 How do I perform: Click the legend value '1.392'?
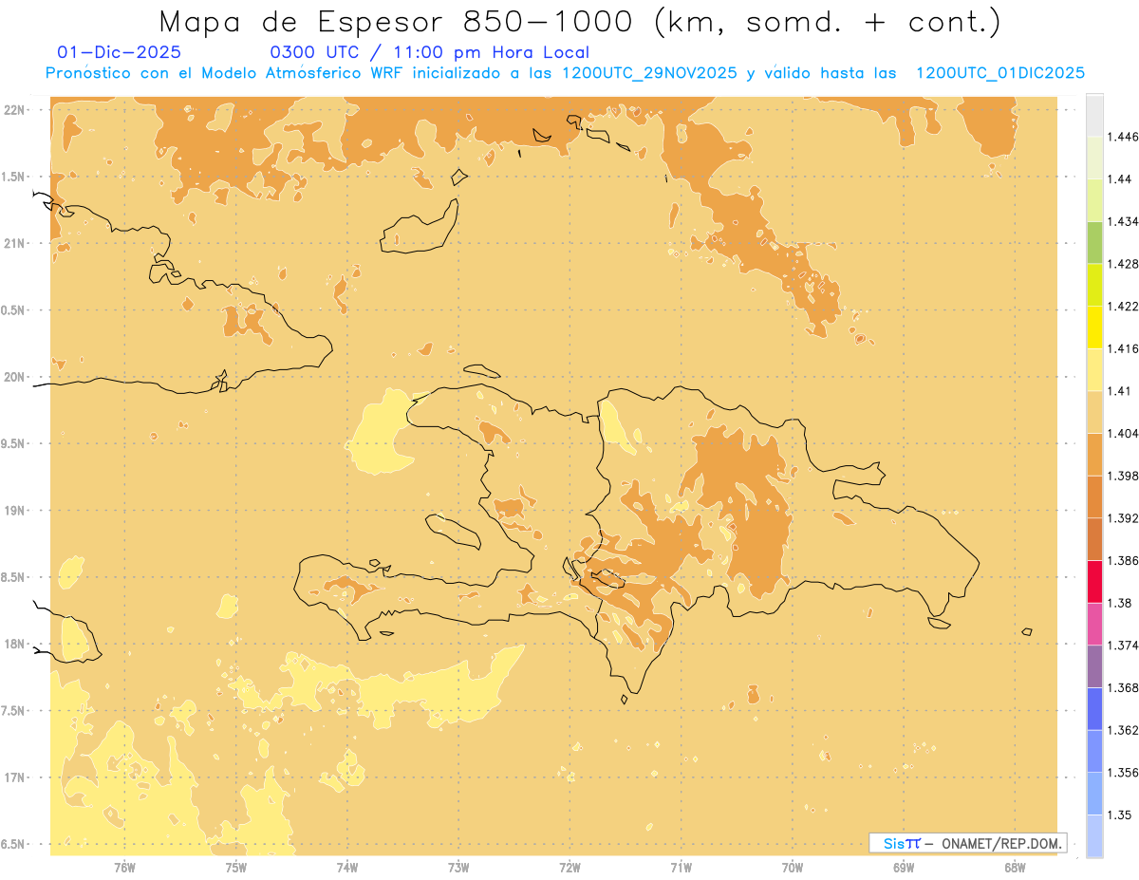[1124, 518]
